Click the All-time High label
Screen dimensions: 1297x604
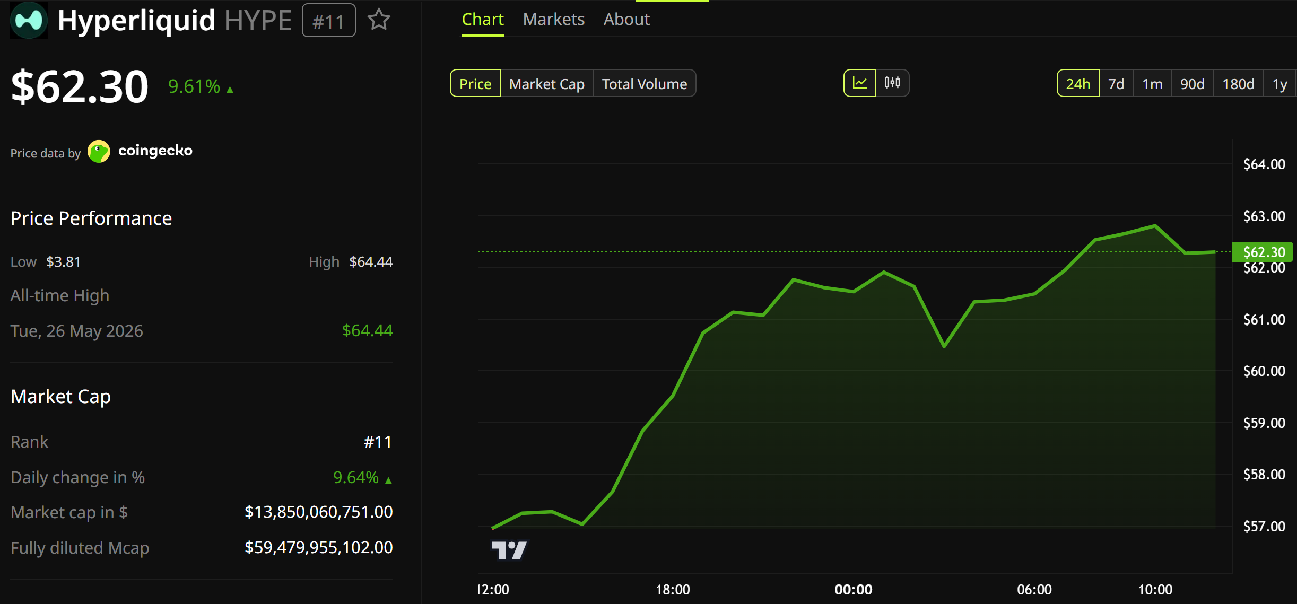[60, 295]
